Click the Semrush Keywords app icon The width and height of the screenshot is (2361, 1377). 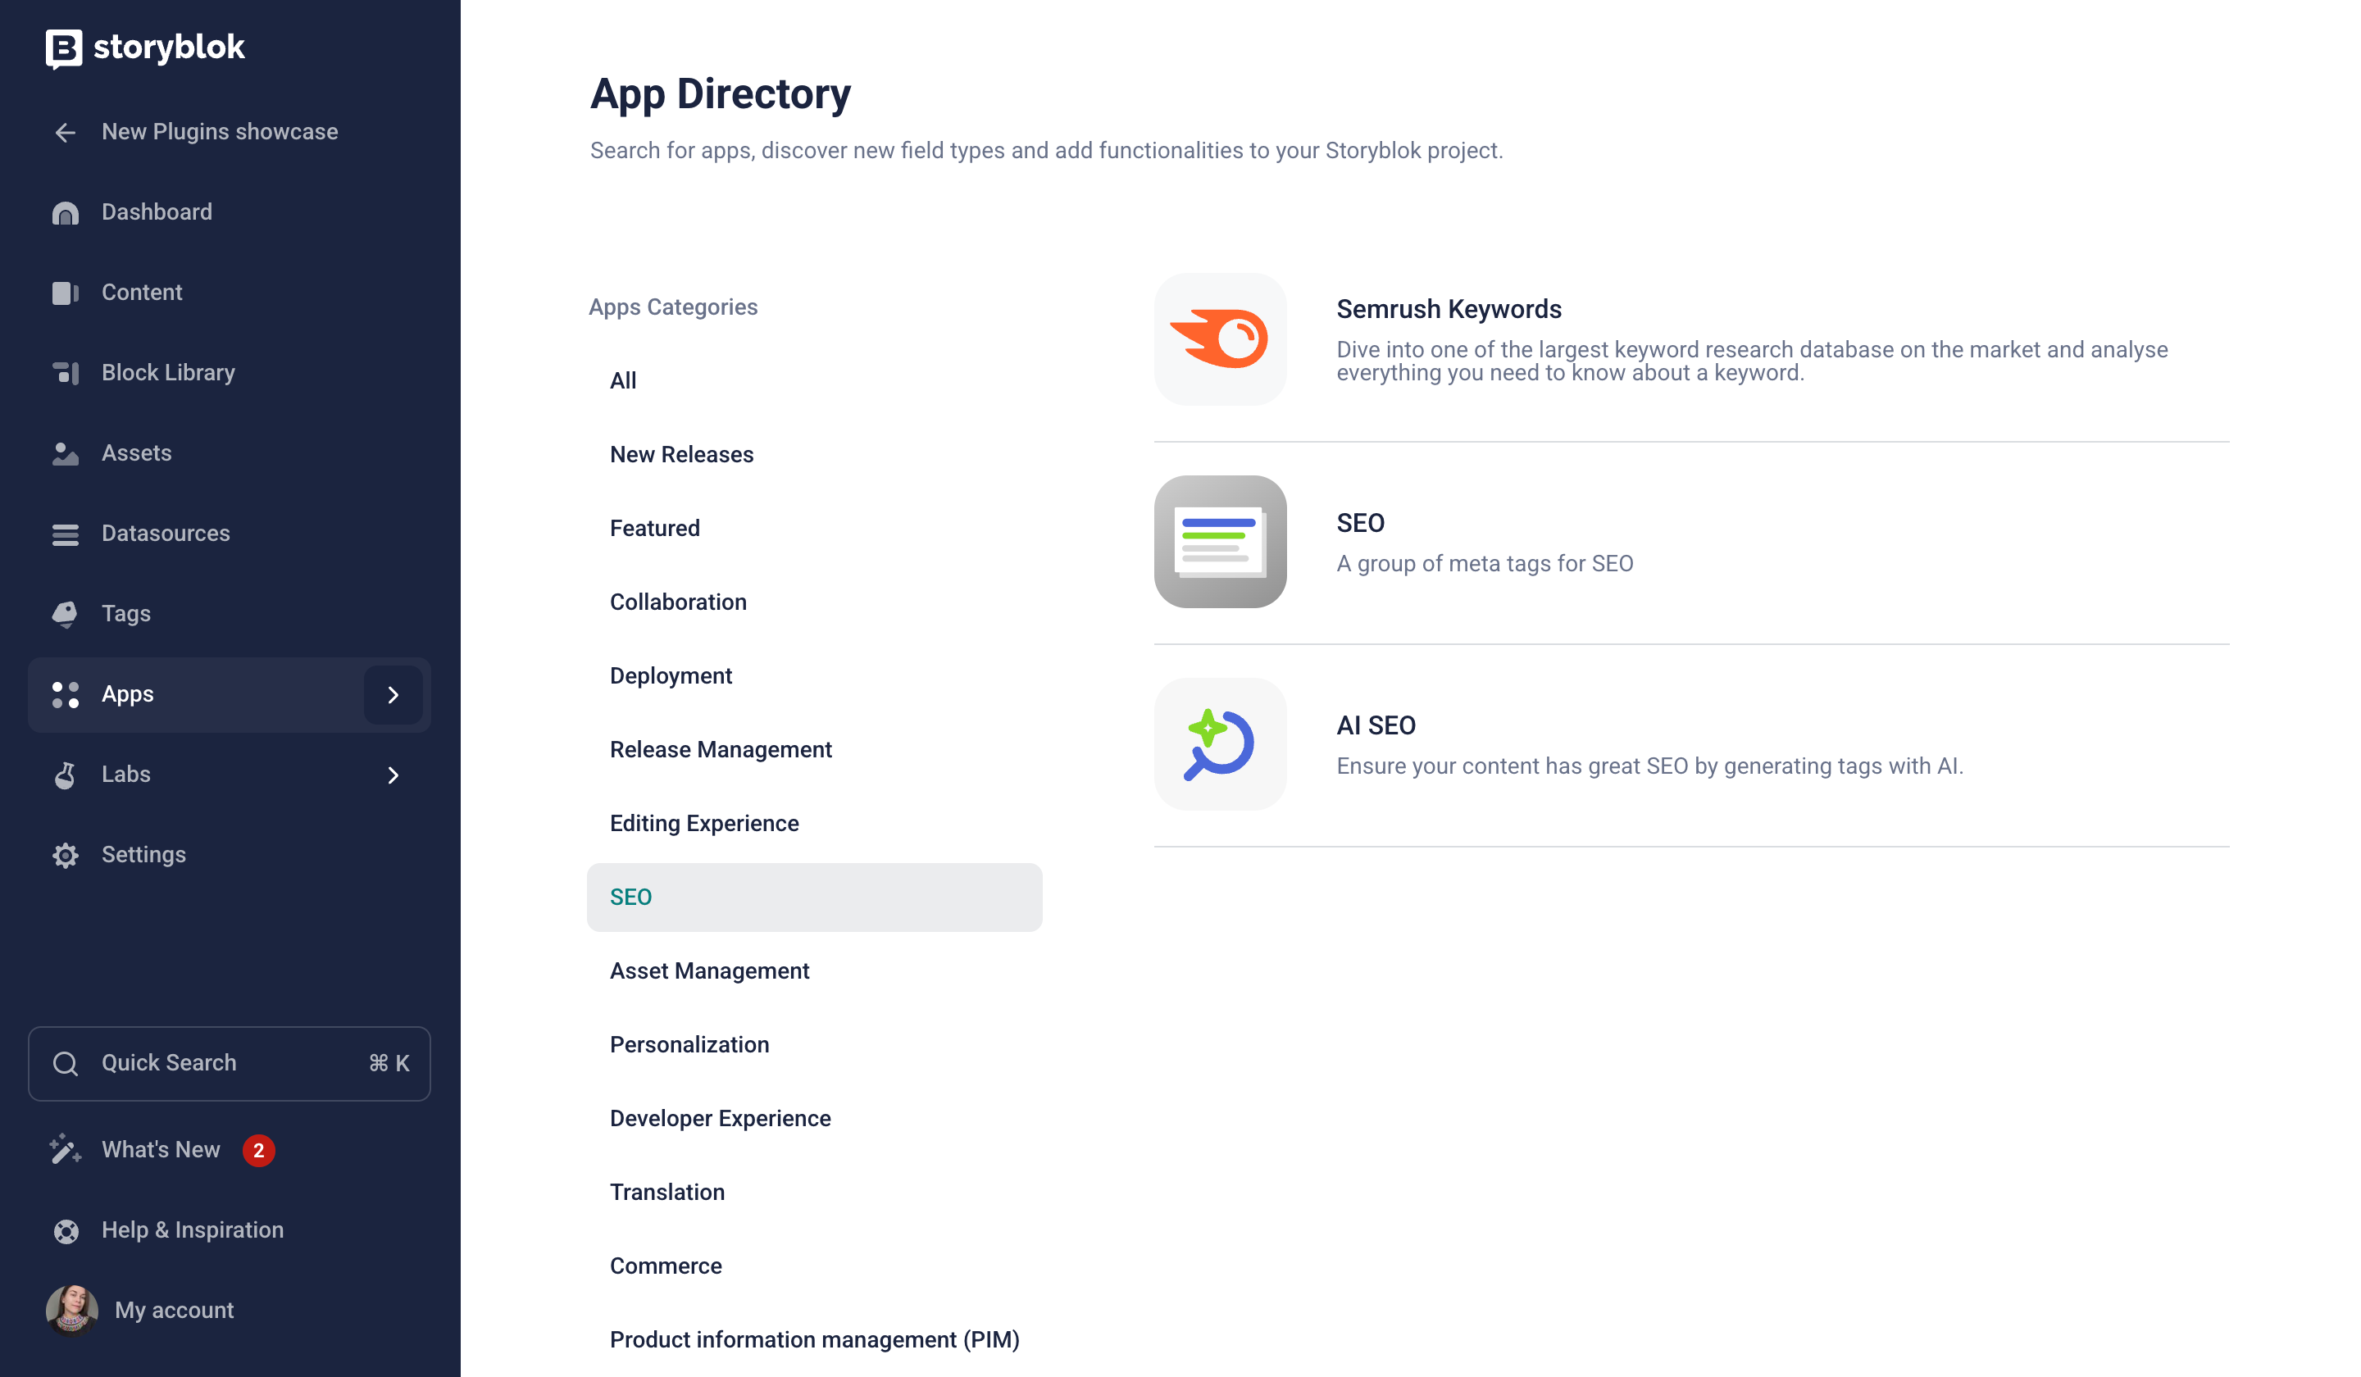pos(1220,339)
